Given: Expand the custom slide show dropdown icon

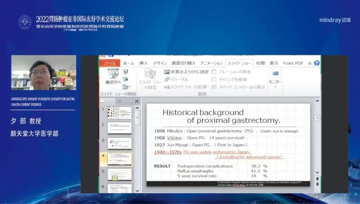Looking at the screenshot, I should (x=126, y=87).
